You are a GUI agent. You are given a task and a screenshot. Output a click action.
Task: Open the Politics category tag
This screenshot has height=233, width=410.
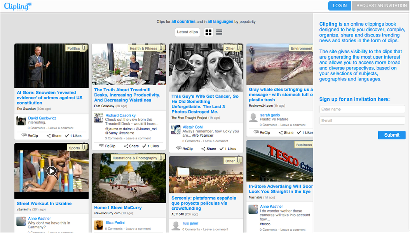point(73,49)
